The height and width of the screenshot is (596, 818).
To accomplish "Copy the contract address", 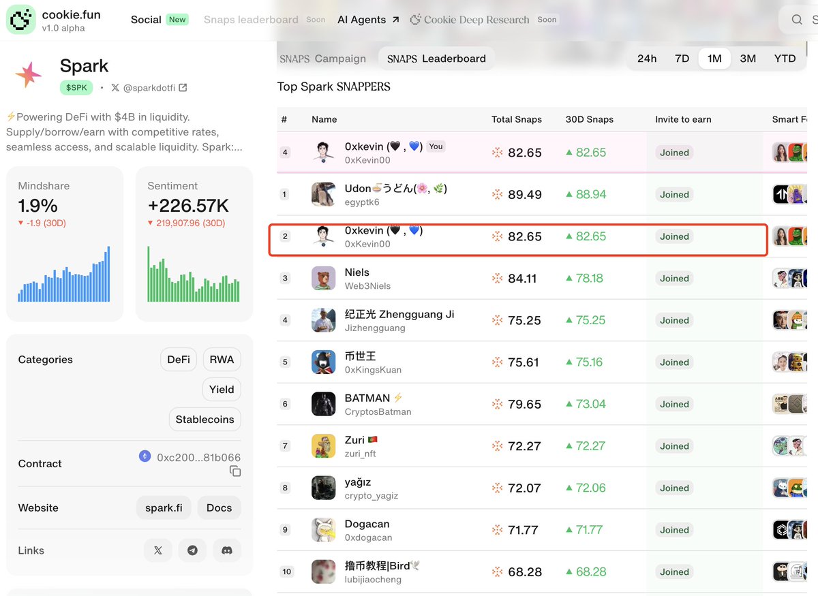I will [235, 471].
